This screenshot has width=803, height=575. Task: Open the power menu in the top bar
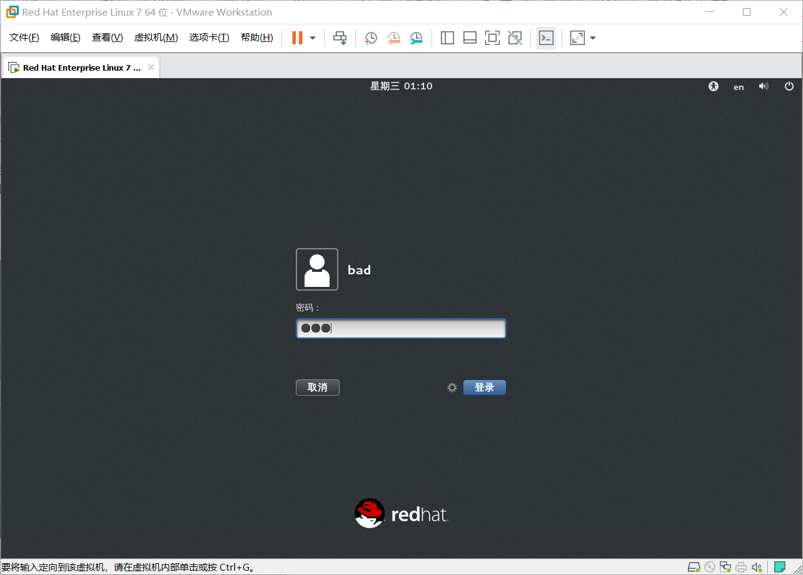tap(789, 86)
